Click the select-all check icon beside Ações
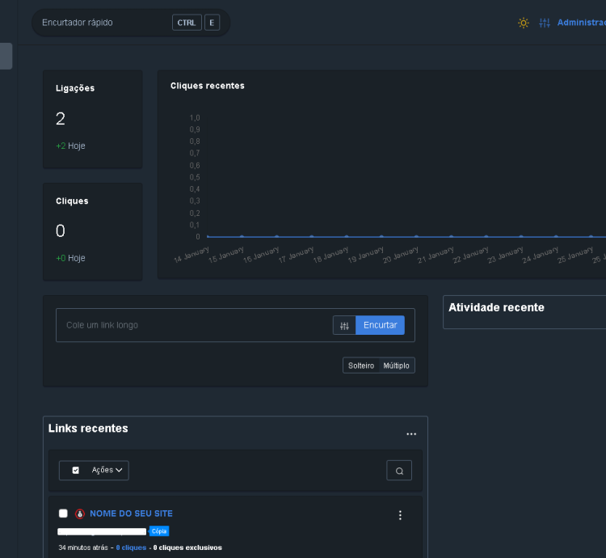This screenshot has width=606, height=558. point(76,470)
